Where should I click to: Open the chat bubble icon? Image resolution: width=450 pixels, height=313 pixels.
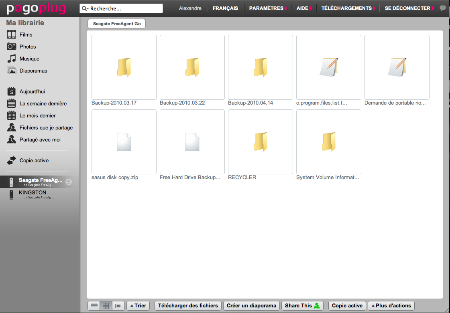443,8
